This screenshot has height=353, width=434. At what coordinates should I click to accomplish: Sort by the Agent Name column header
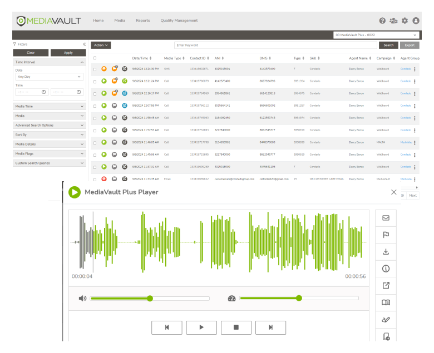[360, 58]
